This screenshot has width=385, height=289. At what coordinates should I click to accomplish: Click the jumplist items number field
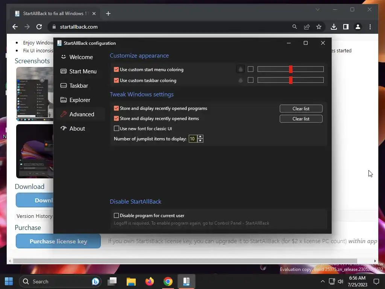click(x=193, y=139)
